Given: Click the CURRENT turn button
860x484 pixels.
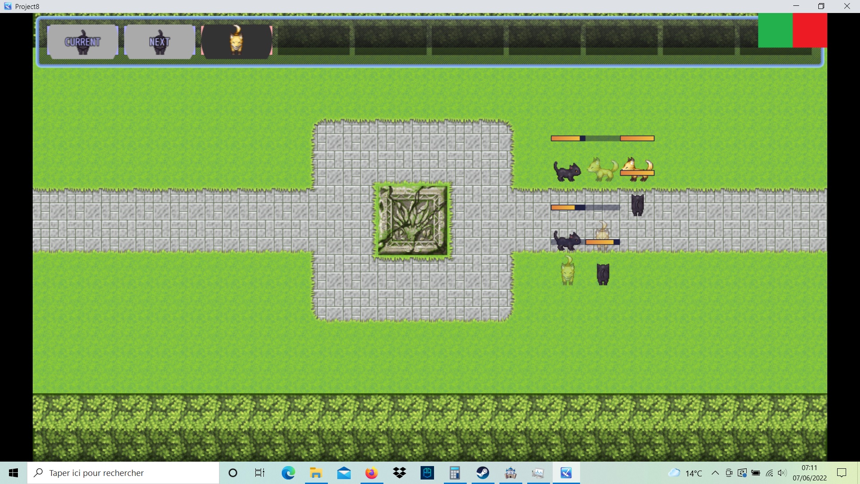Looking at the screenshot, I should [x=82, y=42].
